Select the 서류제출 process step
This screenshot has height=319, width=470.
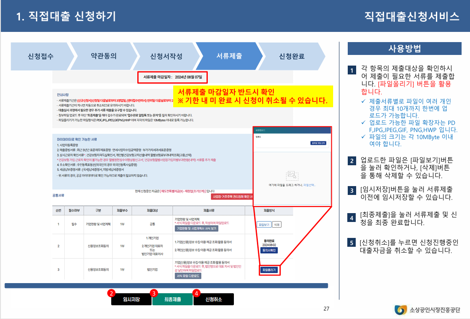pos(230,56)
